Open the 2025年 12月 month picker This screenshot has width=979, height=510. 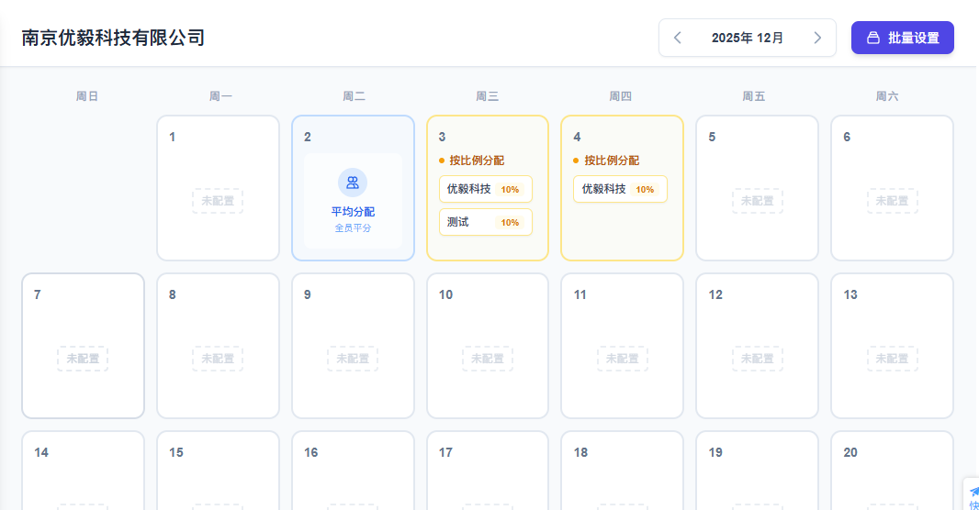[748, 38]
